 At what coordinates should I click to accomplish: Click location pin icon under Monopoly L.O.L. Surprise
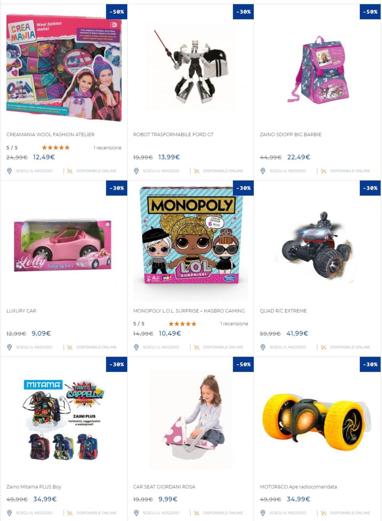pyautogui.click(x=136, y=347)
